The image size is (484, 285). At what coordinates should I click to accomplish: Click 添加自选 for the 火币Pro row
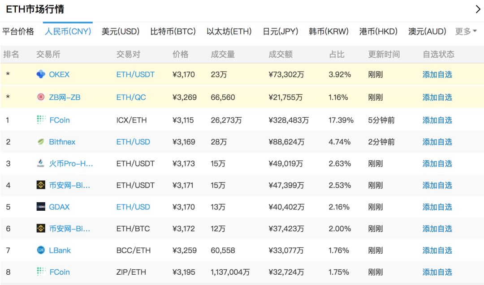point(437,164)
